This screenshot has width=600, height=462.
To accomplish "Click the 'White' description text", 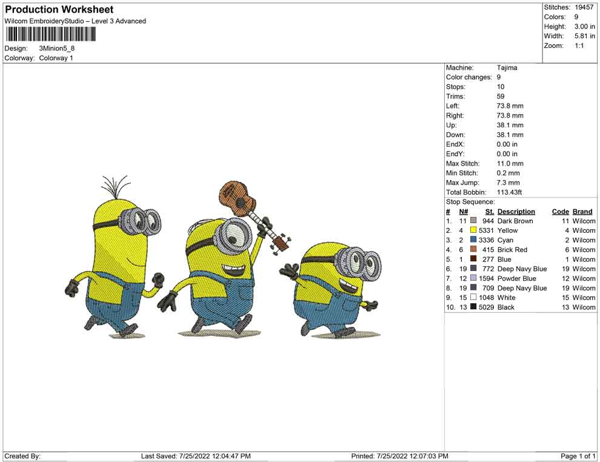I will click(506, 297).
